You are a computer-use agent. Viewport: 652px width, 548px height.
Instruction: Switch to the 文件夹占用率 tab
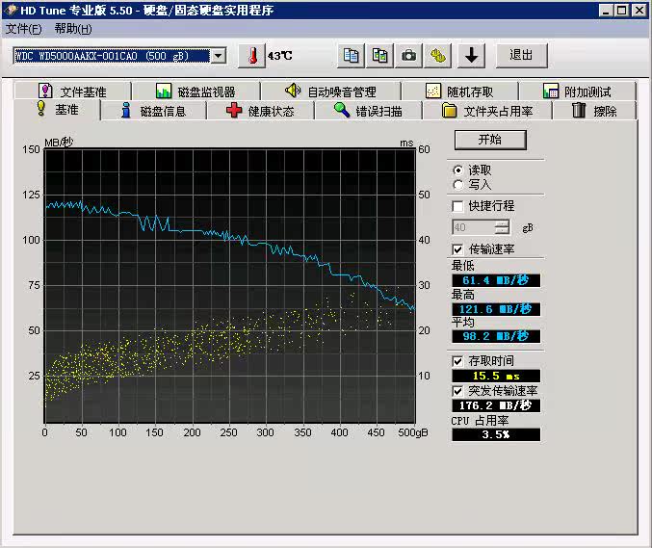487,111
